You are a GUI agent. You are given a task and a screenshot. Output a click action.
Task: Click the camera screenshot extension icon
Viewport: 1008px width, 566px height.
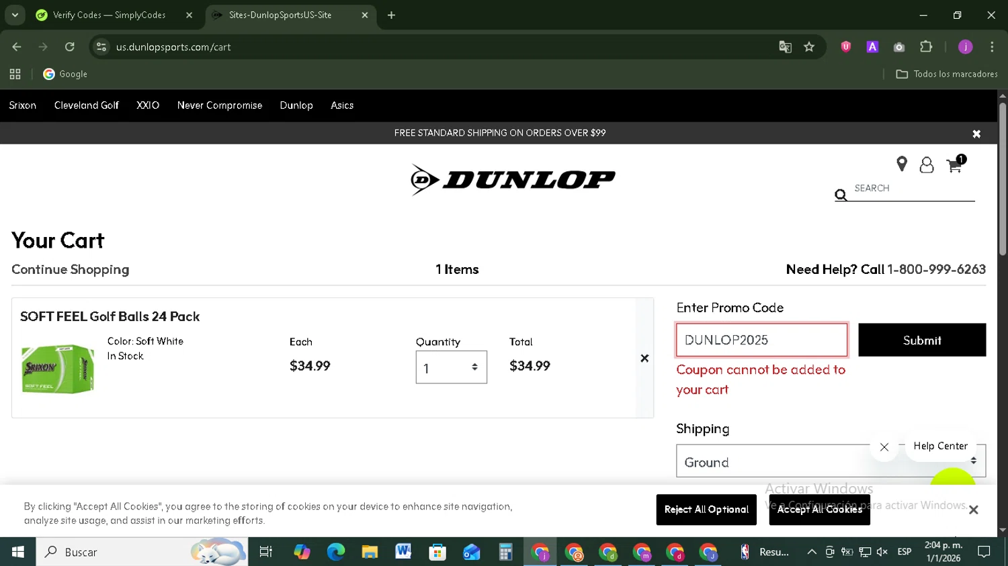[x=899, y=47]
